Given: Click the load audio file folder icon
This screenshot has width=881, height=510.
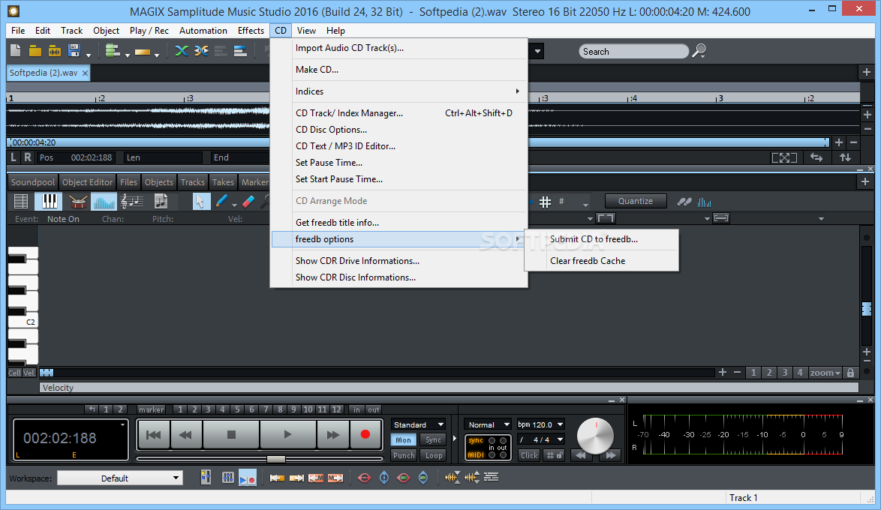Looking at the screenshot, I should coord(55,51).
